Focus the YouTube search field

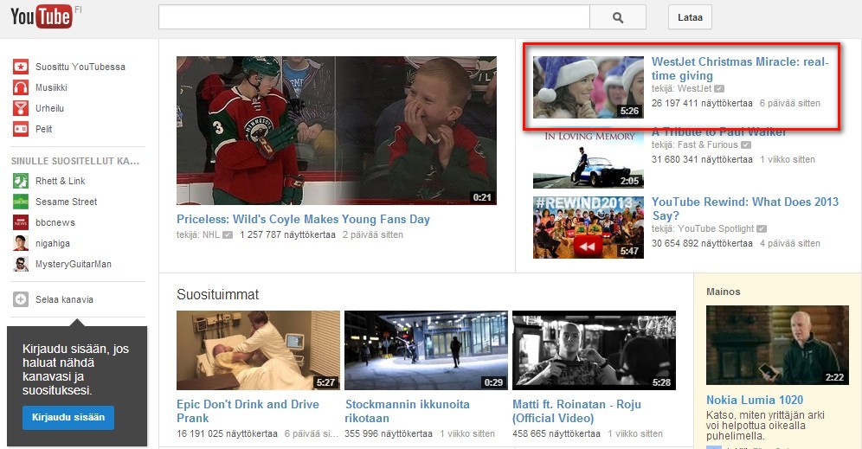(374, 17)
